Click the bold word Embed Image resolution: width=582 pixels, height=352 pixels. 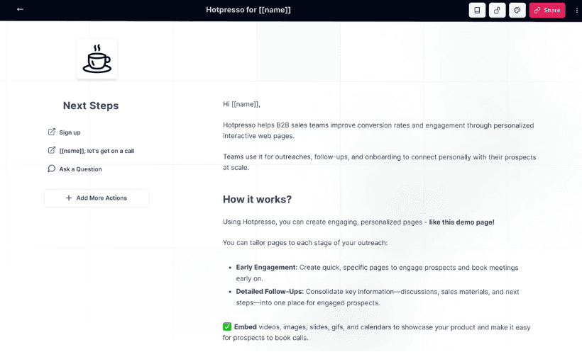(x=246, y=327)
